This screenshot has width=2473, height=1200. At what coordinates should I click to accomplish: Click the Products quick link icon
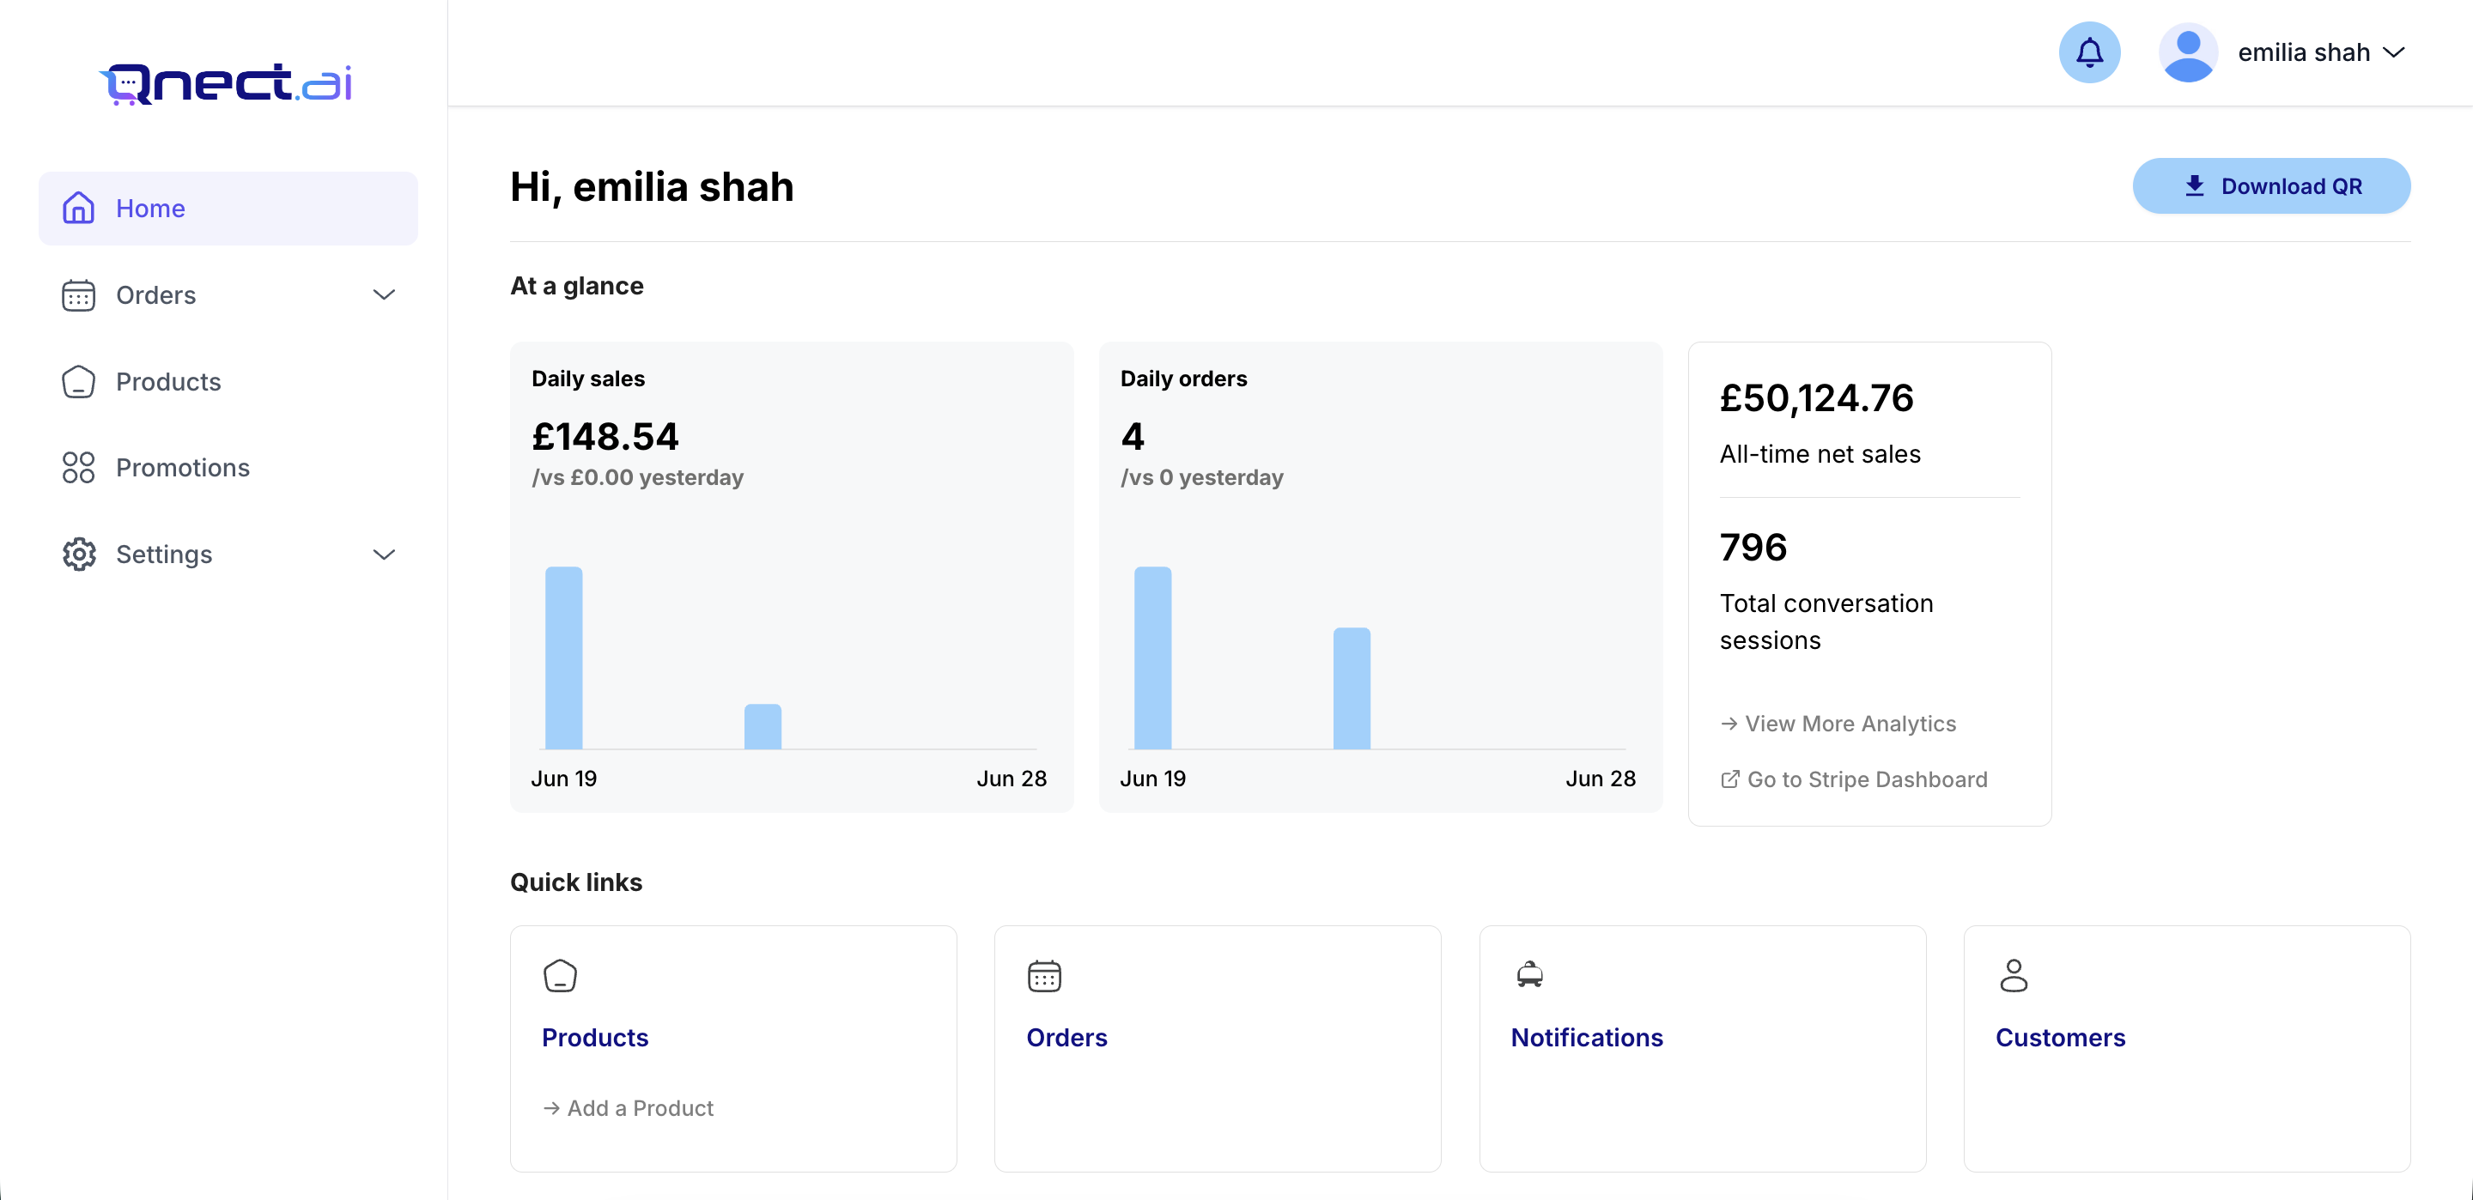(x=560, y=976)
